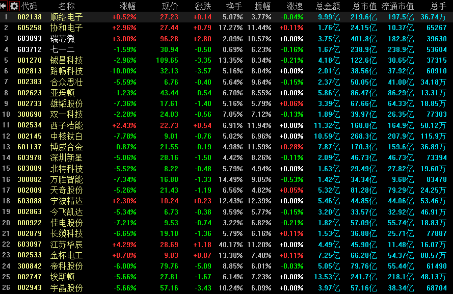This screenshot has width=453, height=294.
Task: Click amplitude 12.39% of 宁波精达
Action: click(259, 201)
